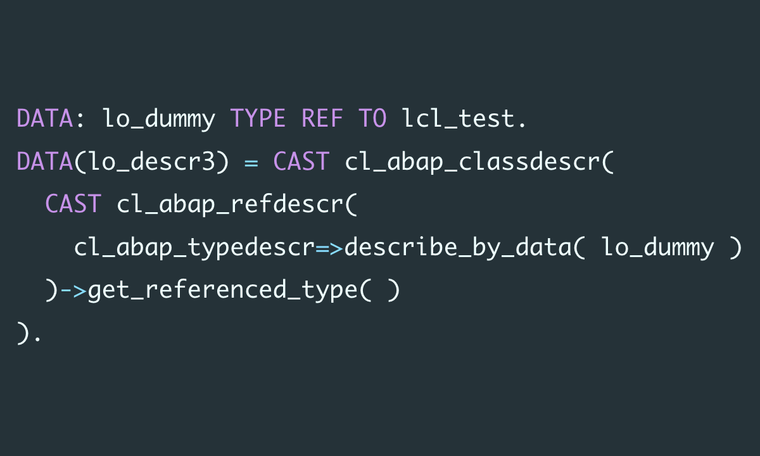Image resolution: width=760 pixels, height=456 pixels.
Task: Click the DATA keyword on the first line
Action: 44,119
